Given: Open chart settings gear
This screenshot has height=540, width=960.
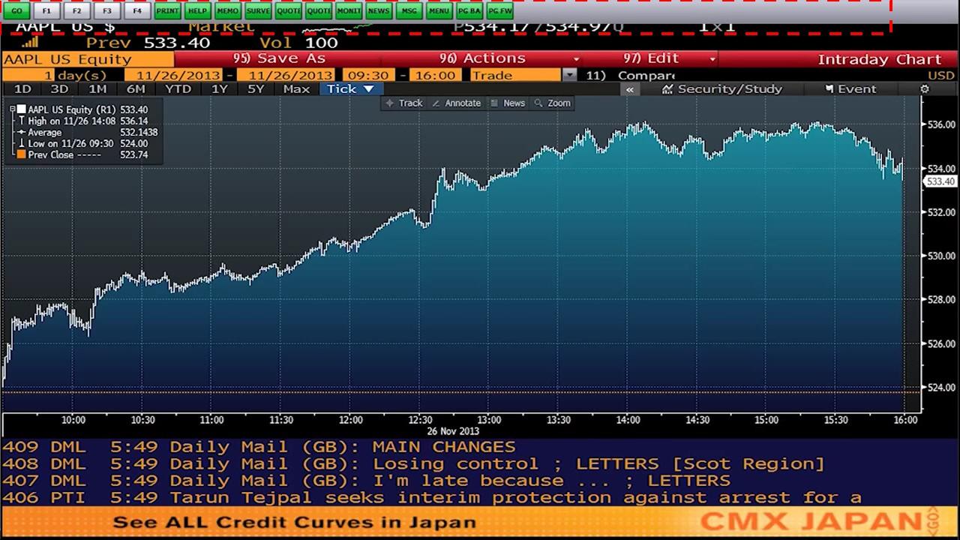Looking at the screenshot, I should click(923, 88).
